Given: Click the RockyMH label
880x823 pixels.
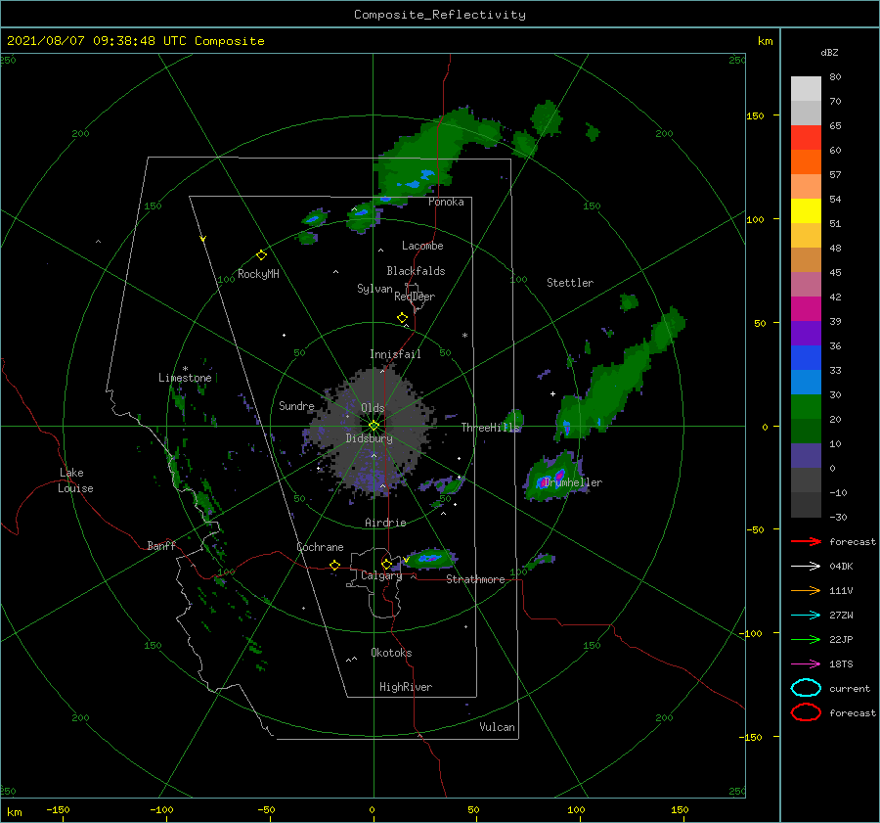Looking at the screenshot, I should tap(258, 274).
